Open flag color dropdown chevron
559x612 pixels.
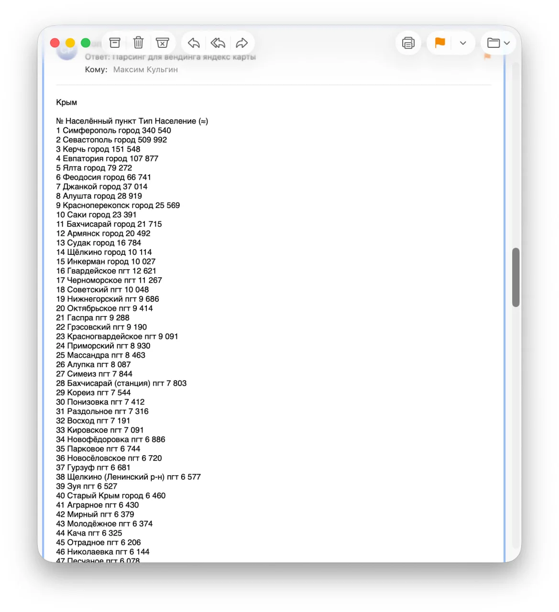pos(463,43)
